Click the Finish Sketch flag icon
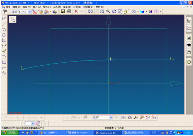Screen dimensions: 193x136 (5, 12)
